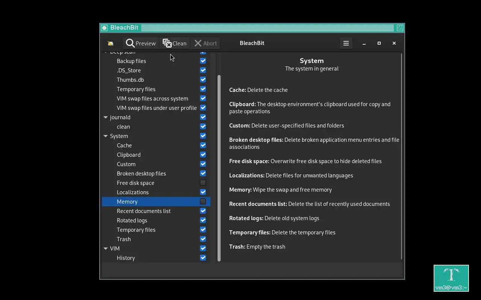This screenshot has width=481, height=300.
Task: Toggle the journald group checkbox
Action: coord(203,117)
